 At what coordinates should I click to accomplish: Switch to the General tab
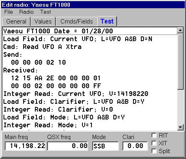pyautogui.click(x=16, y=22)
